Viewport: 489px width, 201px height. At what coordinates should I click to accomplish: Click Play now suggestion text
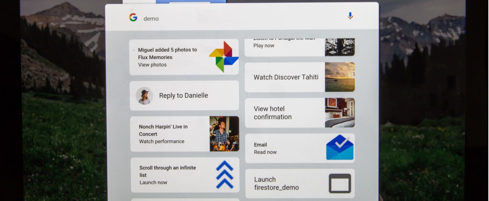pos(264,45)
